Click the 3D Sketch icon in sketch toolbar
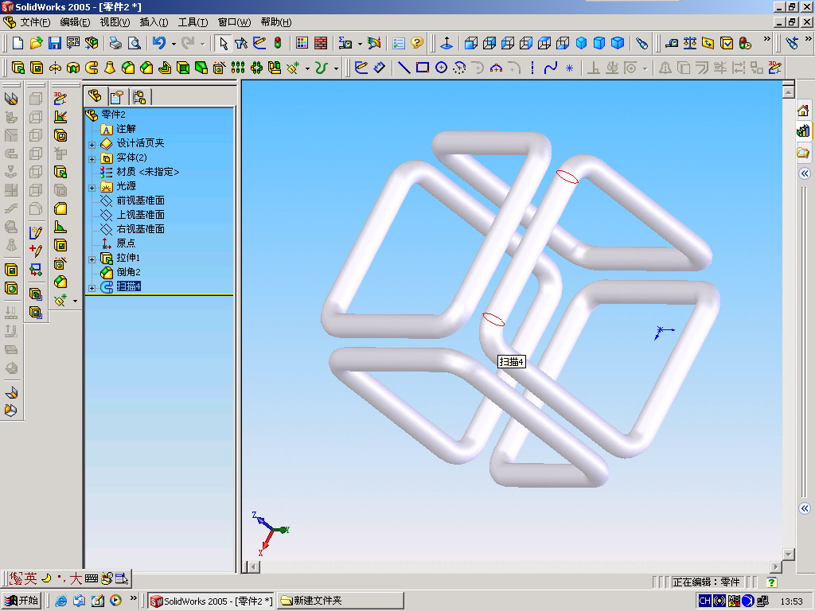The image size is (815, 611). point(775,68)
